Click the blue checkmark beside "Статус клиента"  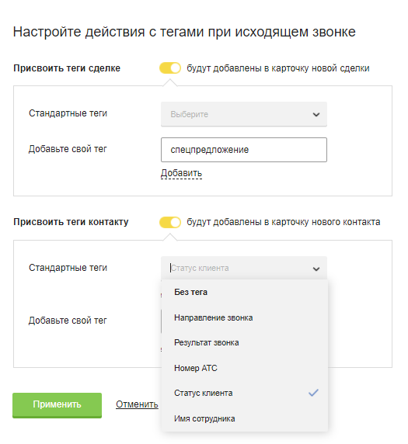313,393
